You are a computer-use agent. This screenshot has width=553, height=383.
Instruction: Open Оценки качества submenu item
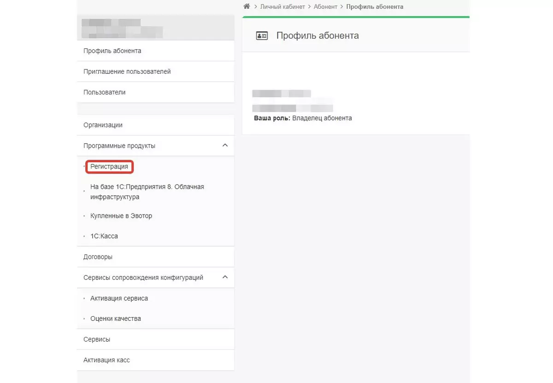(x=116, y=318)
